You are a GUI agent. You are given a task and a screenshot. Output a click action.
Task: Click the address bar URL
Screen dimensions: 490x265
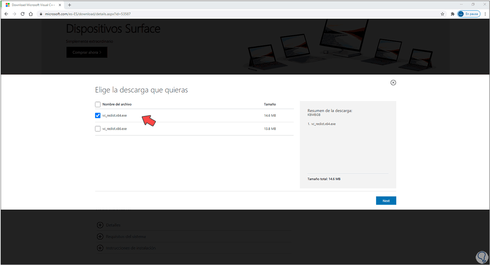(x=88, y=14)
